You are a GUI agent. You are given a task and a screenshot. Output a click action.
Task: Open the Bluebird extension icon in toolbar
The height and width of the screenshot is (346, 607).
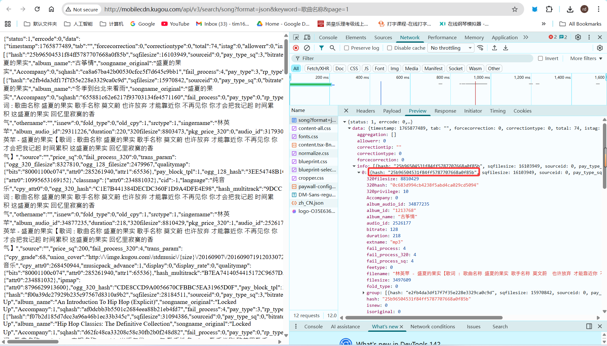[x=535, y=9]
